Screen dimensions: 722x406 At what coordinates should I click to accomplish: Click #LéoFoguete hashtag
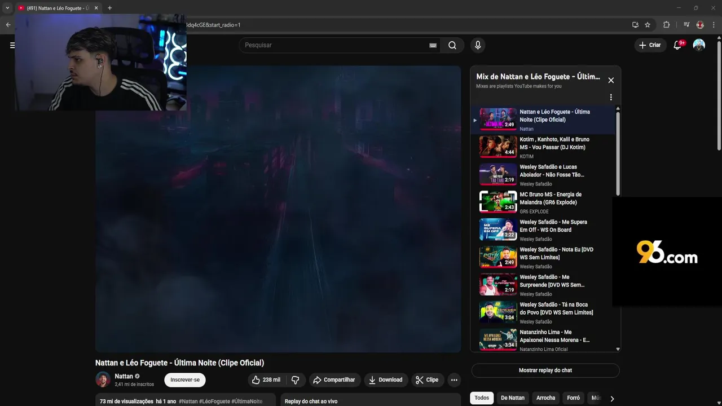(x=214, y=401)
